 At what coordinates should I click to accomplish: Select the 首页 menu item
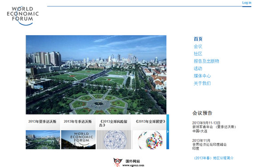pyautogui.click(x=198, y=39)
